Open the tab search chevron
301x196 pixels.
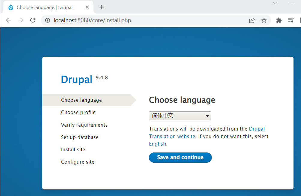click(275, 3)
